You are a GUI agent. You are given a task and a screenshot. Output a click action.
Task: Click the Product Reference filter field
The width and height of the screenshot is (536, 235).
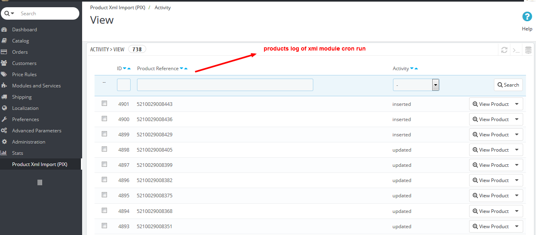tap(225, 85)
